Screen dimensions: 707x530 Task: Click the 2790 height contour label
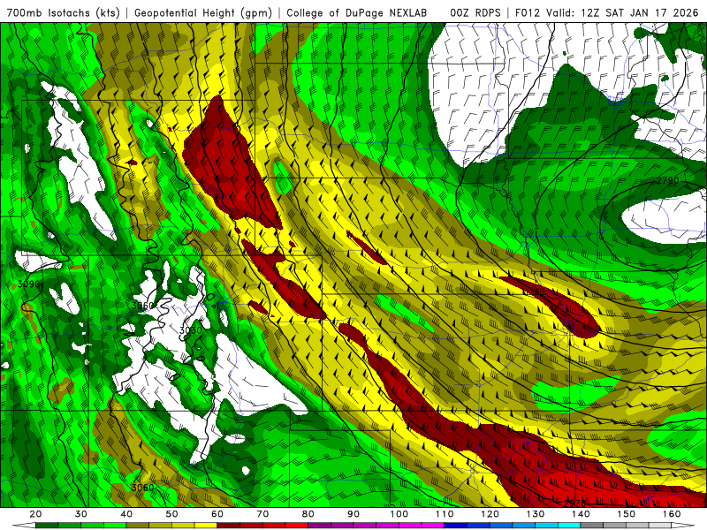[x=668, y=180]
